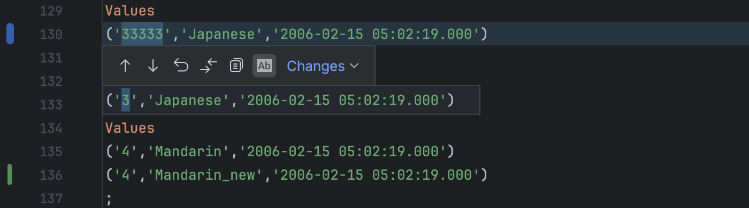Click Values keyword on line 134
Viewport: 749px width, 208px height.
tap(130, 128)
